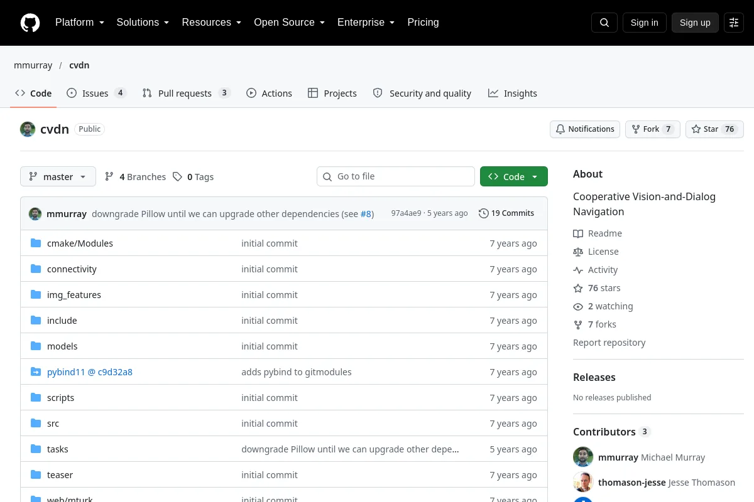Click the watching eye icon
The width and height of the screenshot is (754, 502).
[x=578, y=306]
